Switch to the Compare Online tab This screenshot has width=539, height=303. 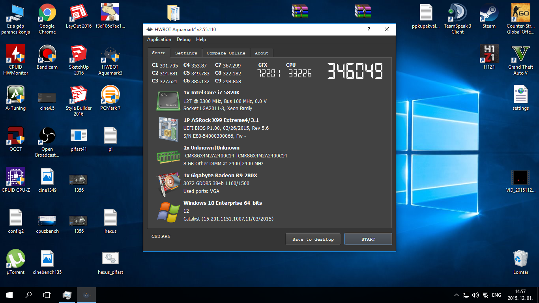[x=226, y=53]
